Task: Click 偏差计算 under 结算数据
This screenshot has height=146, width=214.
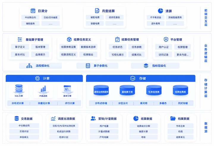Action: 144,131
